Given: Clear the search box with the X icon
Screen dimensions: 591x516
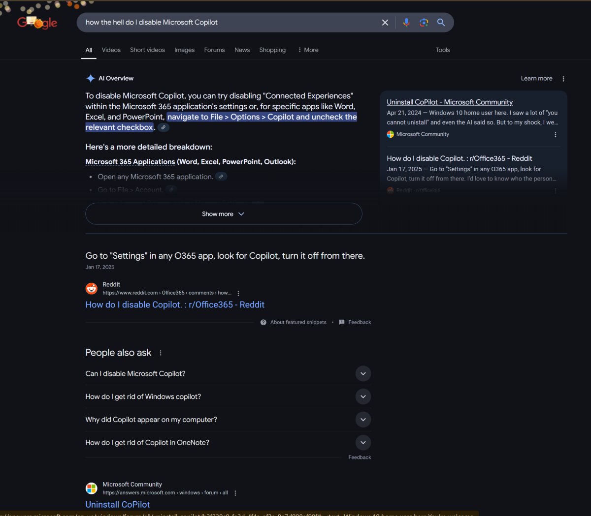Looking at the screenshot, I should coord(385,23).
